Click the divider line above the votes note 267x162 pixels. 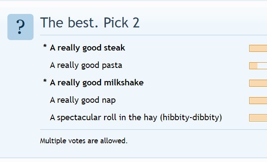[153, 129]
